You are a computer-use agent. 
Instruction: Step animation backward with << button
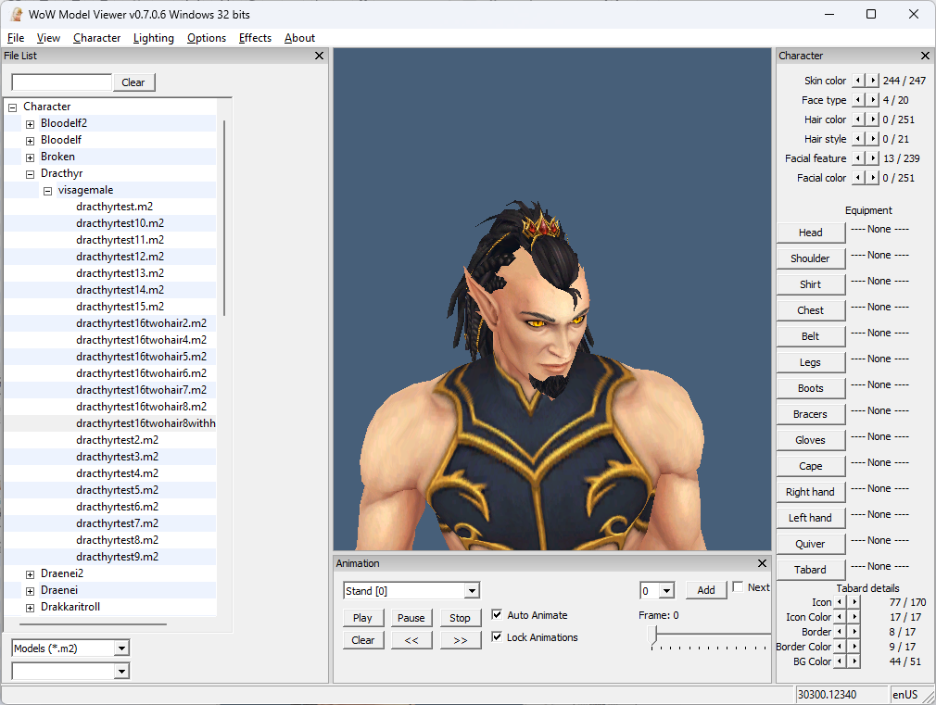pos(411,640)
